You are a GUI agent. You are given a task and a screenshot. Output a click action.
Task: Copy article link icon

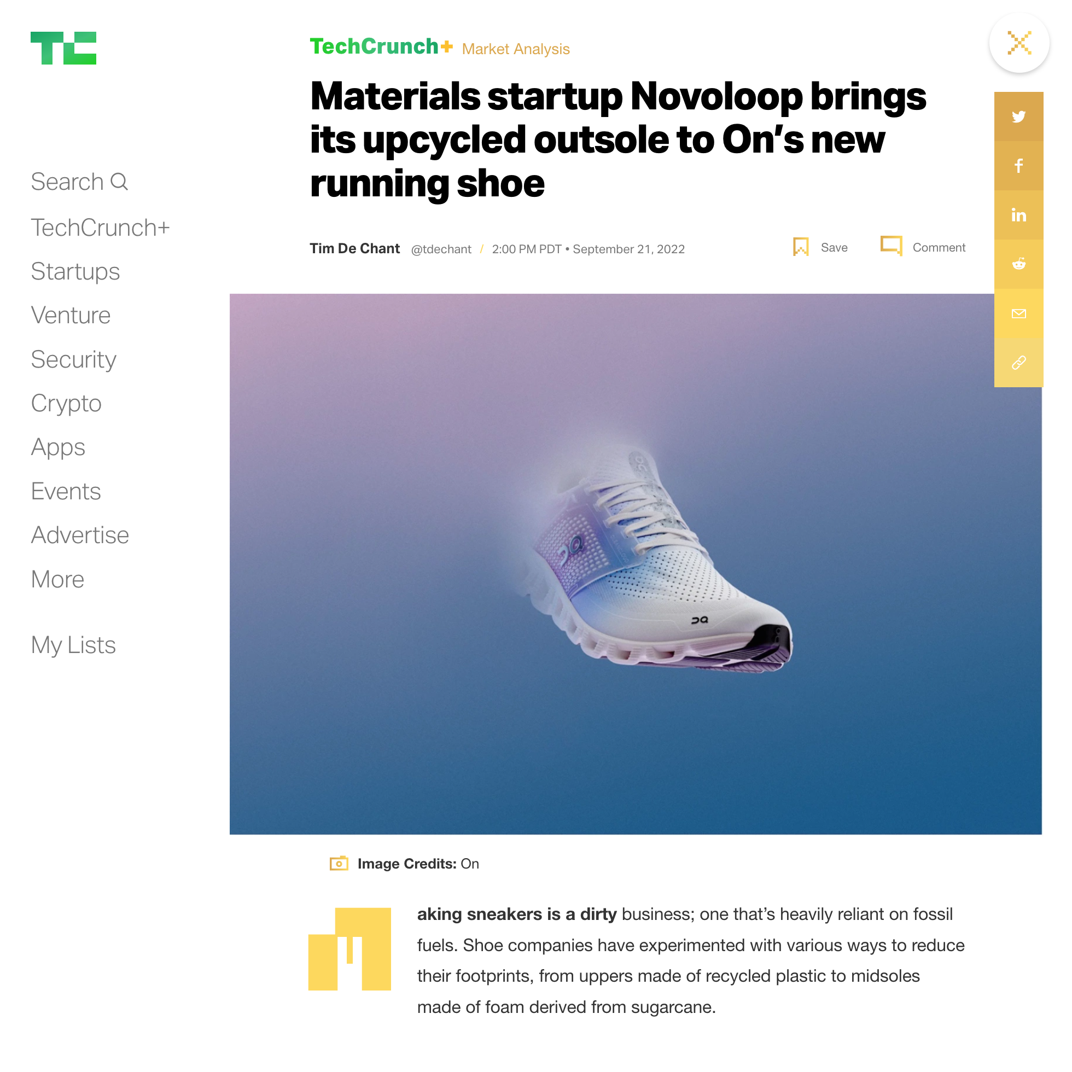1018,363
